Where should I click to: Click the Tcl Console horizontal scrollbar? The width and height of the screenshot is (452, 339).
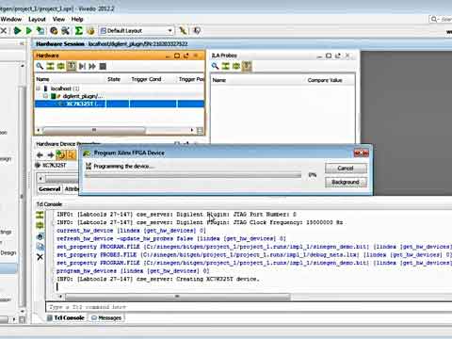point(177,297)
